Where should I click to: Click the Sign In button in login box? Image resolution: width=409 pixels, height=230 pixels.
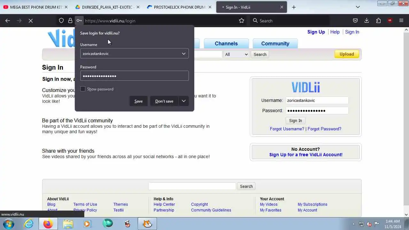[x=296, y=121]
